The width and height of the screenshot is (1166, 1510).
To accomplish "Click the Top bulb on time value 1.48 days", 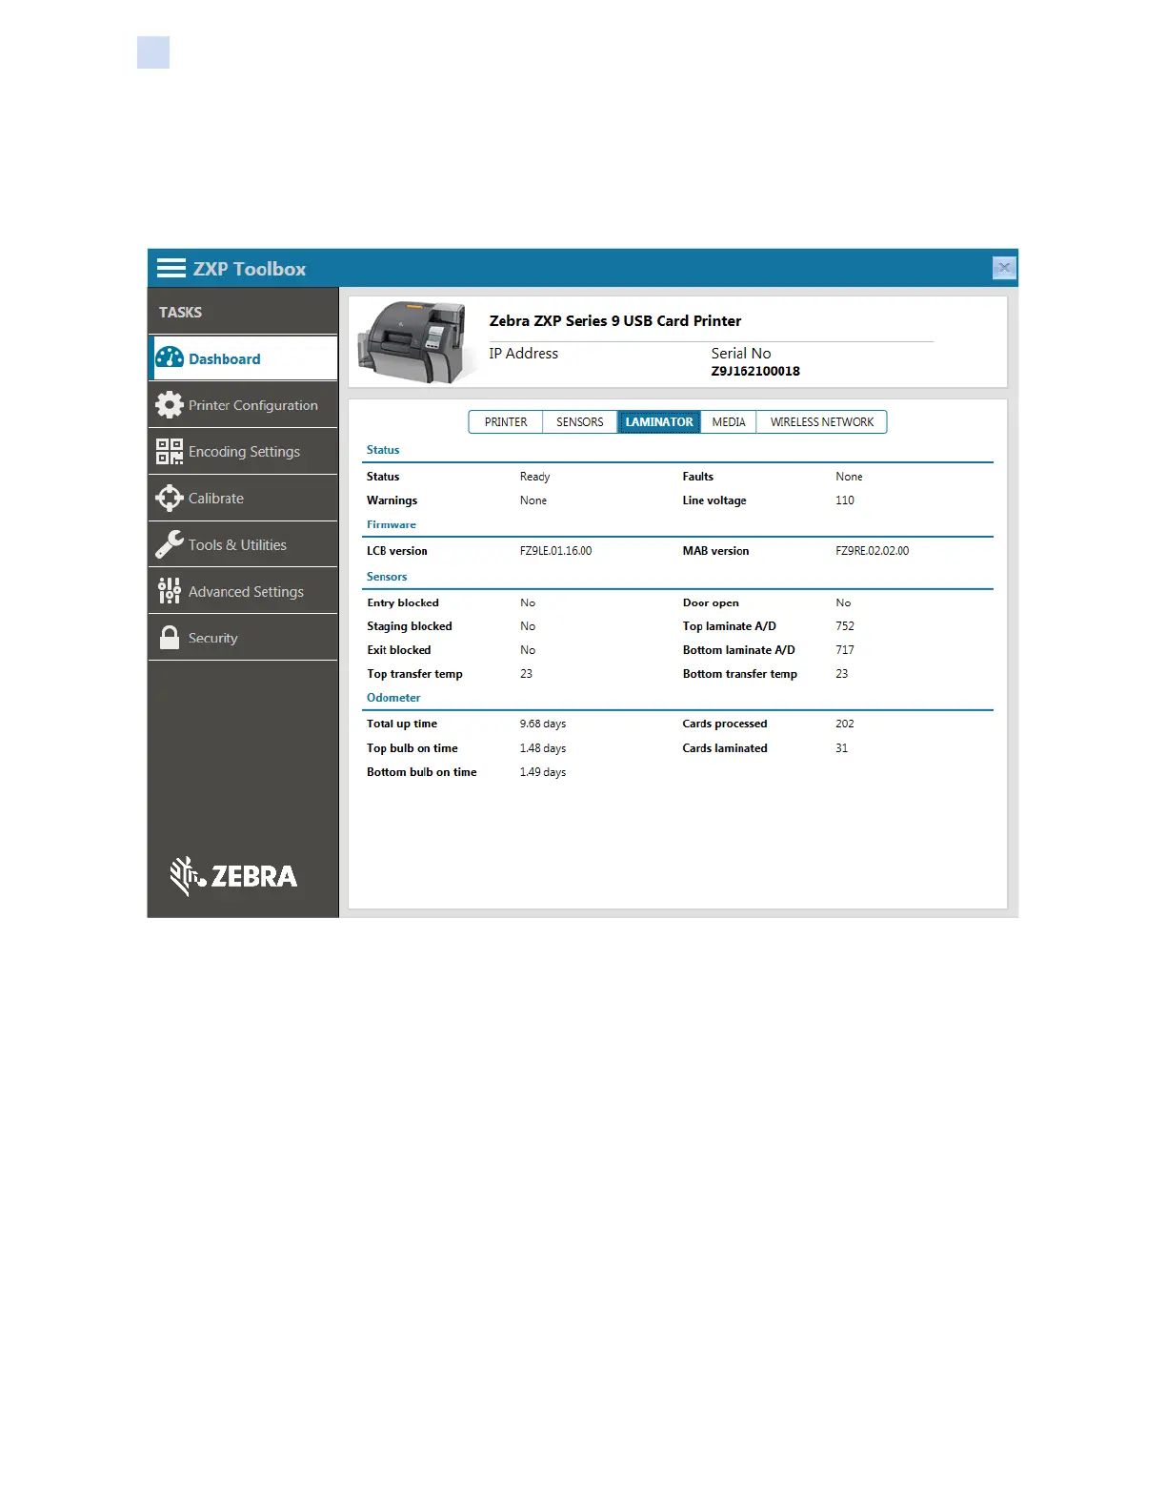I will tap(543, 749).
